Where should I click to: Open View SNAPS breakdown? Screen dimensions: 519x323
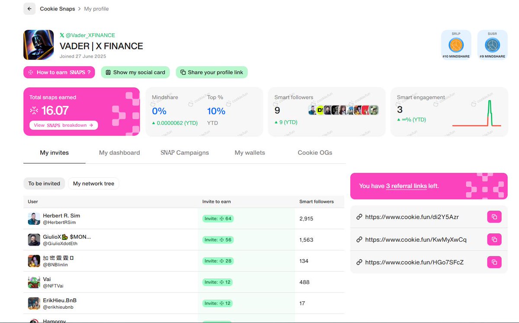point(64,125)
